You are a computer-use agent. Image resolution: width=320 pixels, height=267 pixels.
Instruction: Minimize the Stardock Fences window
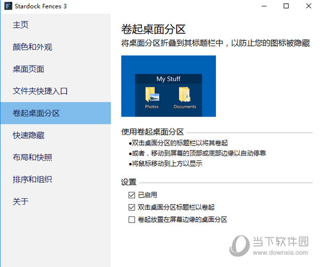coord(264,6)
